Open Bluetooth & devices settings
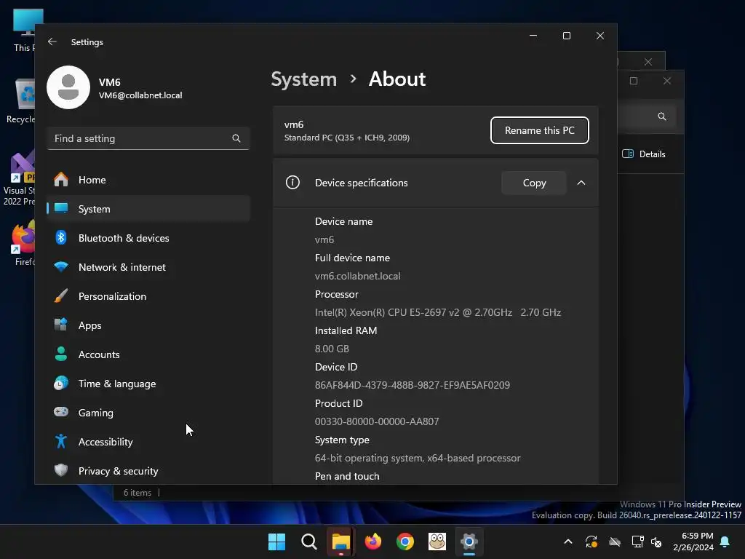745x559 pixels. (x=148, y=238)
